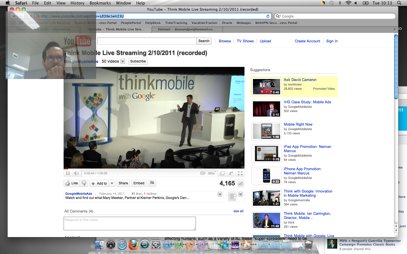The width and height of the screenshot is (407, 254).
Task: Mute the video volume speaker icon
Action: click(76, 173)
